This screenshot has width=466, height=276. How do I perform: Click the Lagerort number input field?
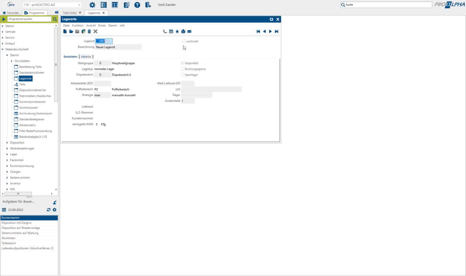pyautogui.click(x=104, y=41)
